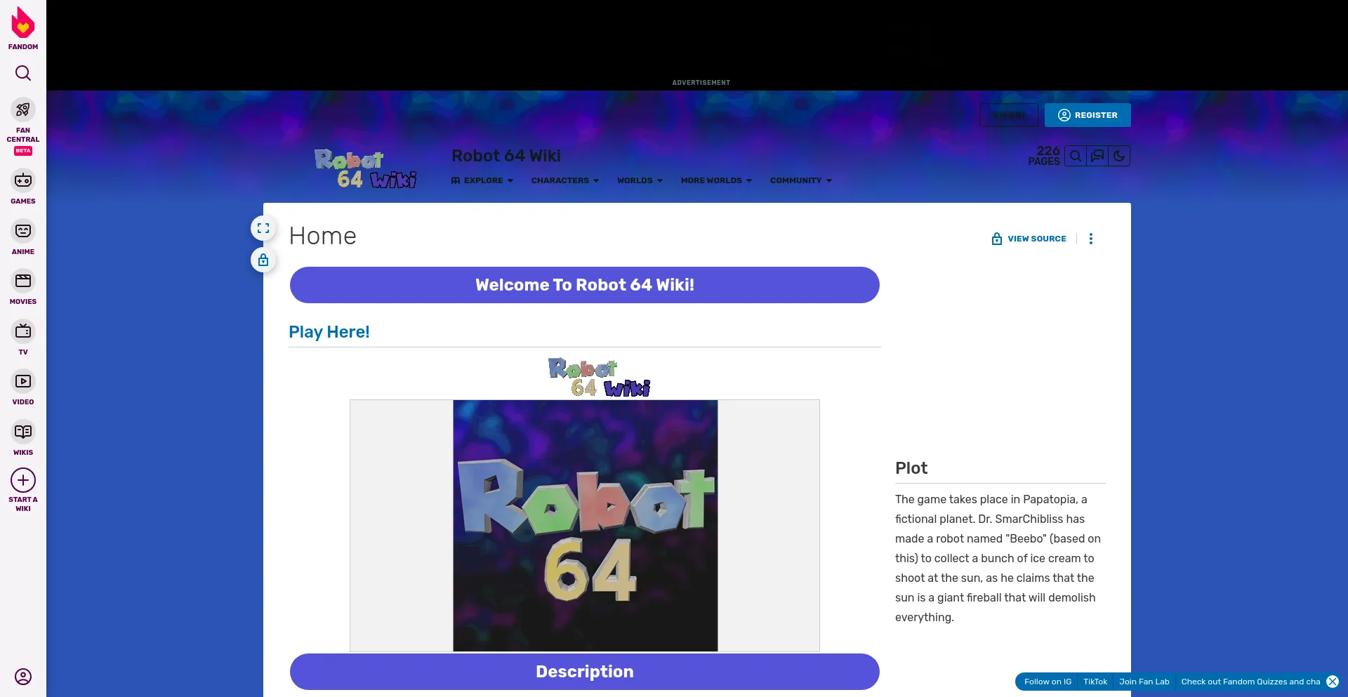Click the Welcome To Robot 64 Wiki banner
The height and width of the screenshot is (697, 1348).
[x=585, y=285]
